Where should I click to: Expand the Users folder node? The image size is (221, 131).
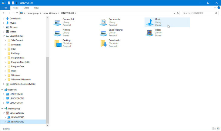coord(5,71)
